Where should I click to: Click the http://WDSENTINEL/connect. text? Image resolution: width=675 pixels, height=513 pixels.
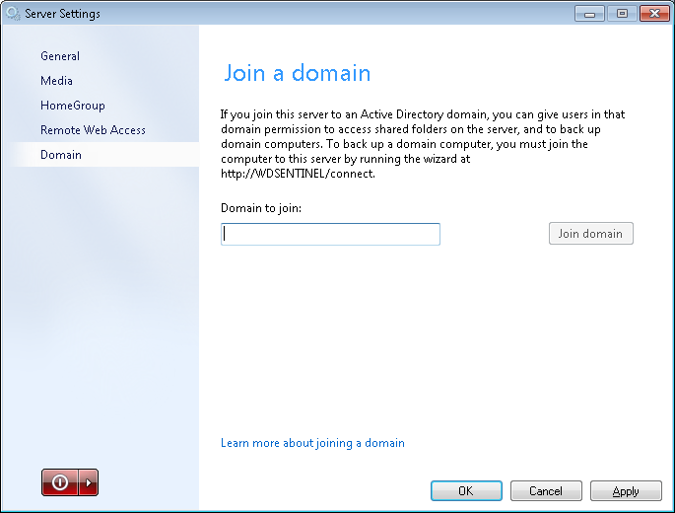[x=298, y=174]
